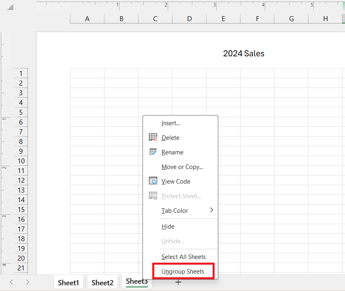Viewport: 345px width, 291px height.
Task: Select View Code menu entry
Action: 181,182
